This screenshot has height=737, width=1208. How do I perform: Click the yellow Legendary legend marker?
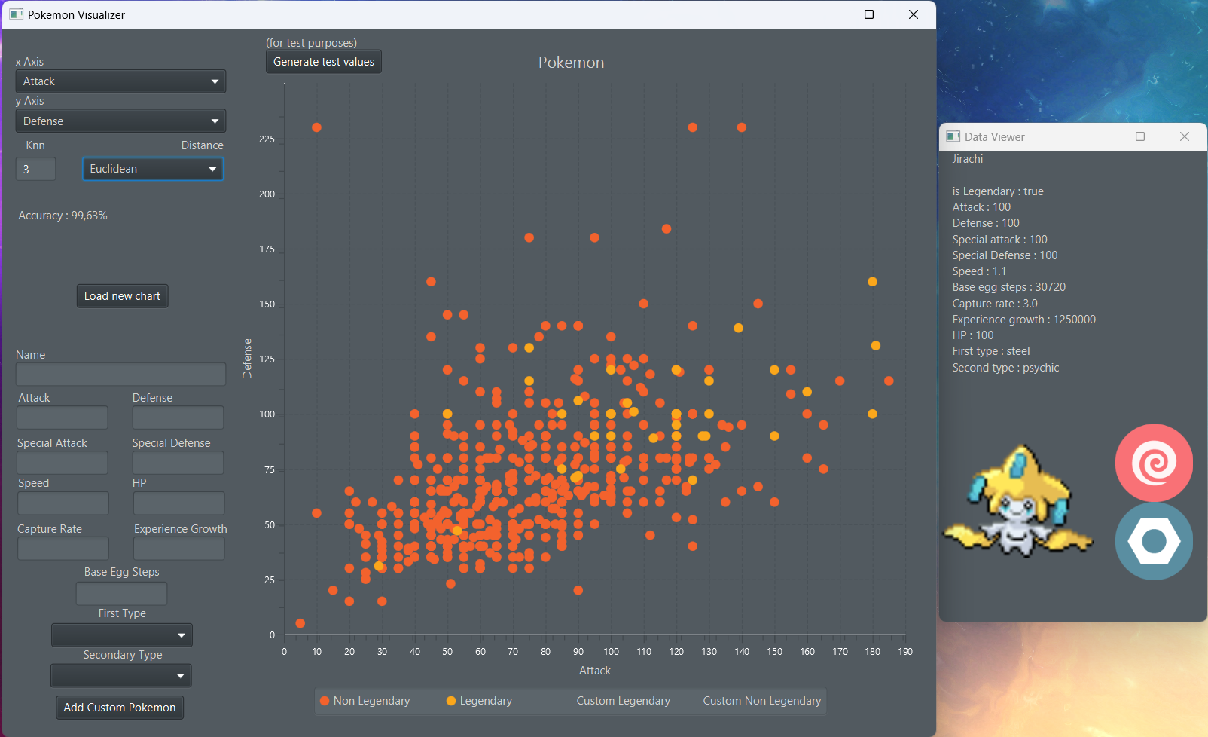[450, 701]
